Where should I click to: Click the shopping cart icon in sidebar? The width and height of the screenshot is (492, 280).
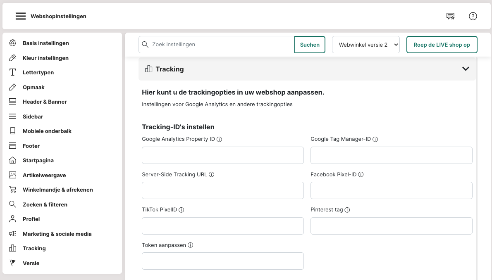(x=13, y=190)
